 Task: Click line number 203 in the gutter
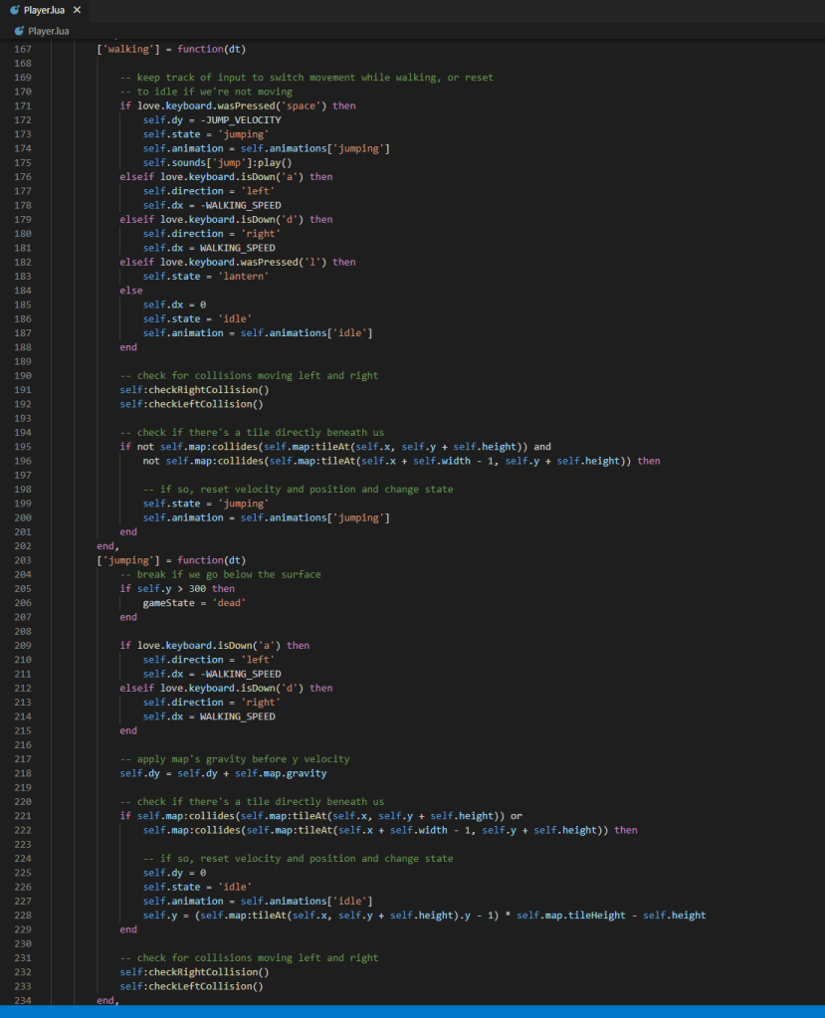23,560
